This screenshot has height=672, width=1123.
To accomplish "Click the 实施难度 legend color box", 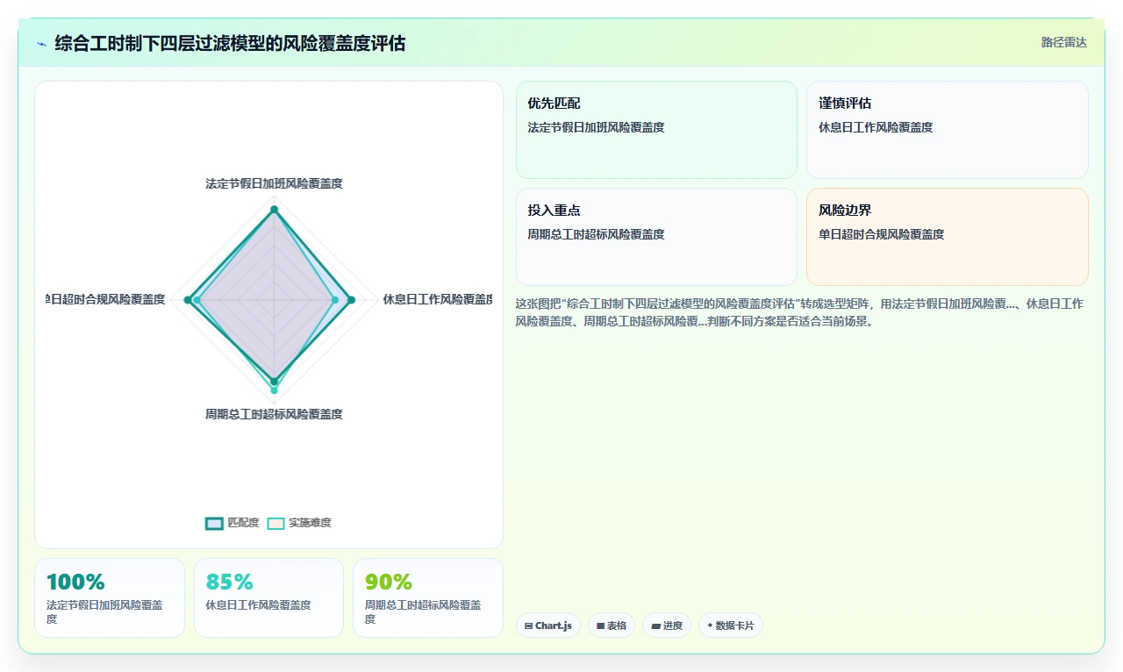I will (x=275, y=523).
